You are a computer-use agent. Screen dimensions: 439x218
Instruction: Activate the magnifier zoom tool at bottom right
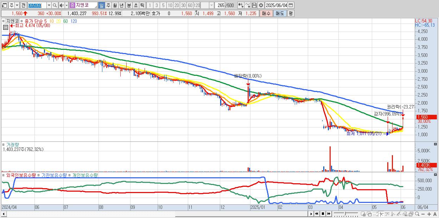pos(417,214)
